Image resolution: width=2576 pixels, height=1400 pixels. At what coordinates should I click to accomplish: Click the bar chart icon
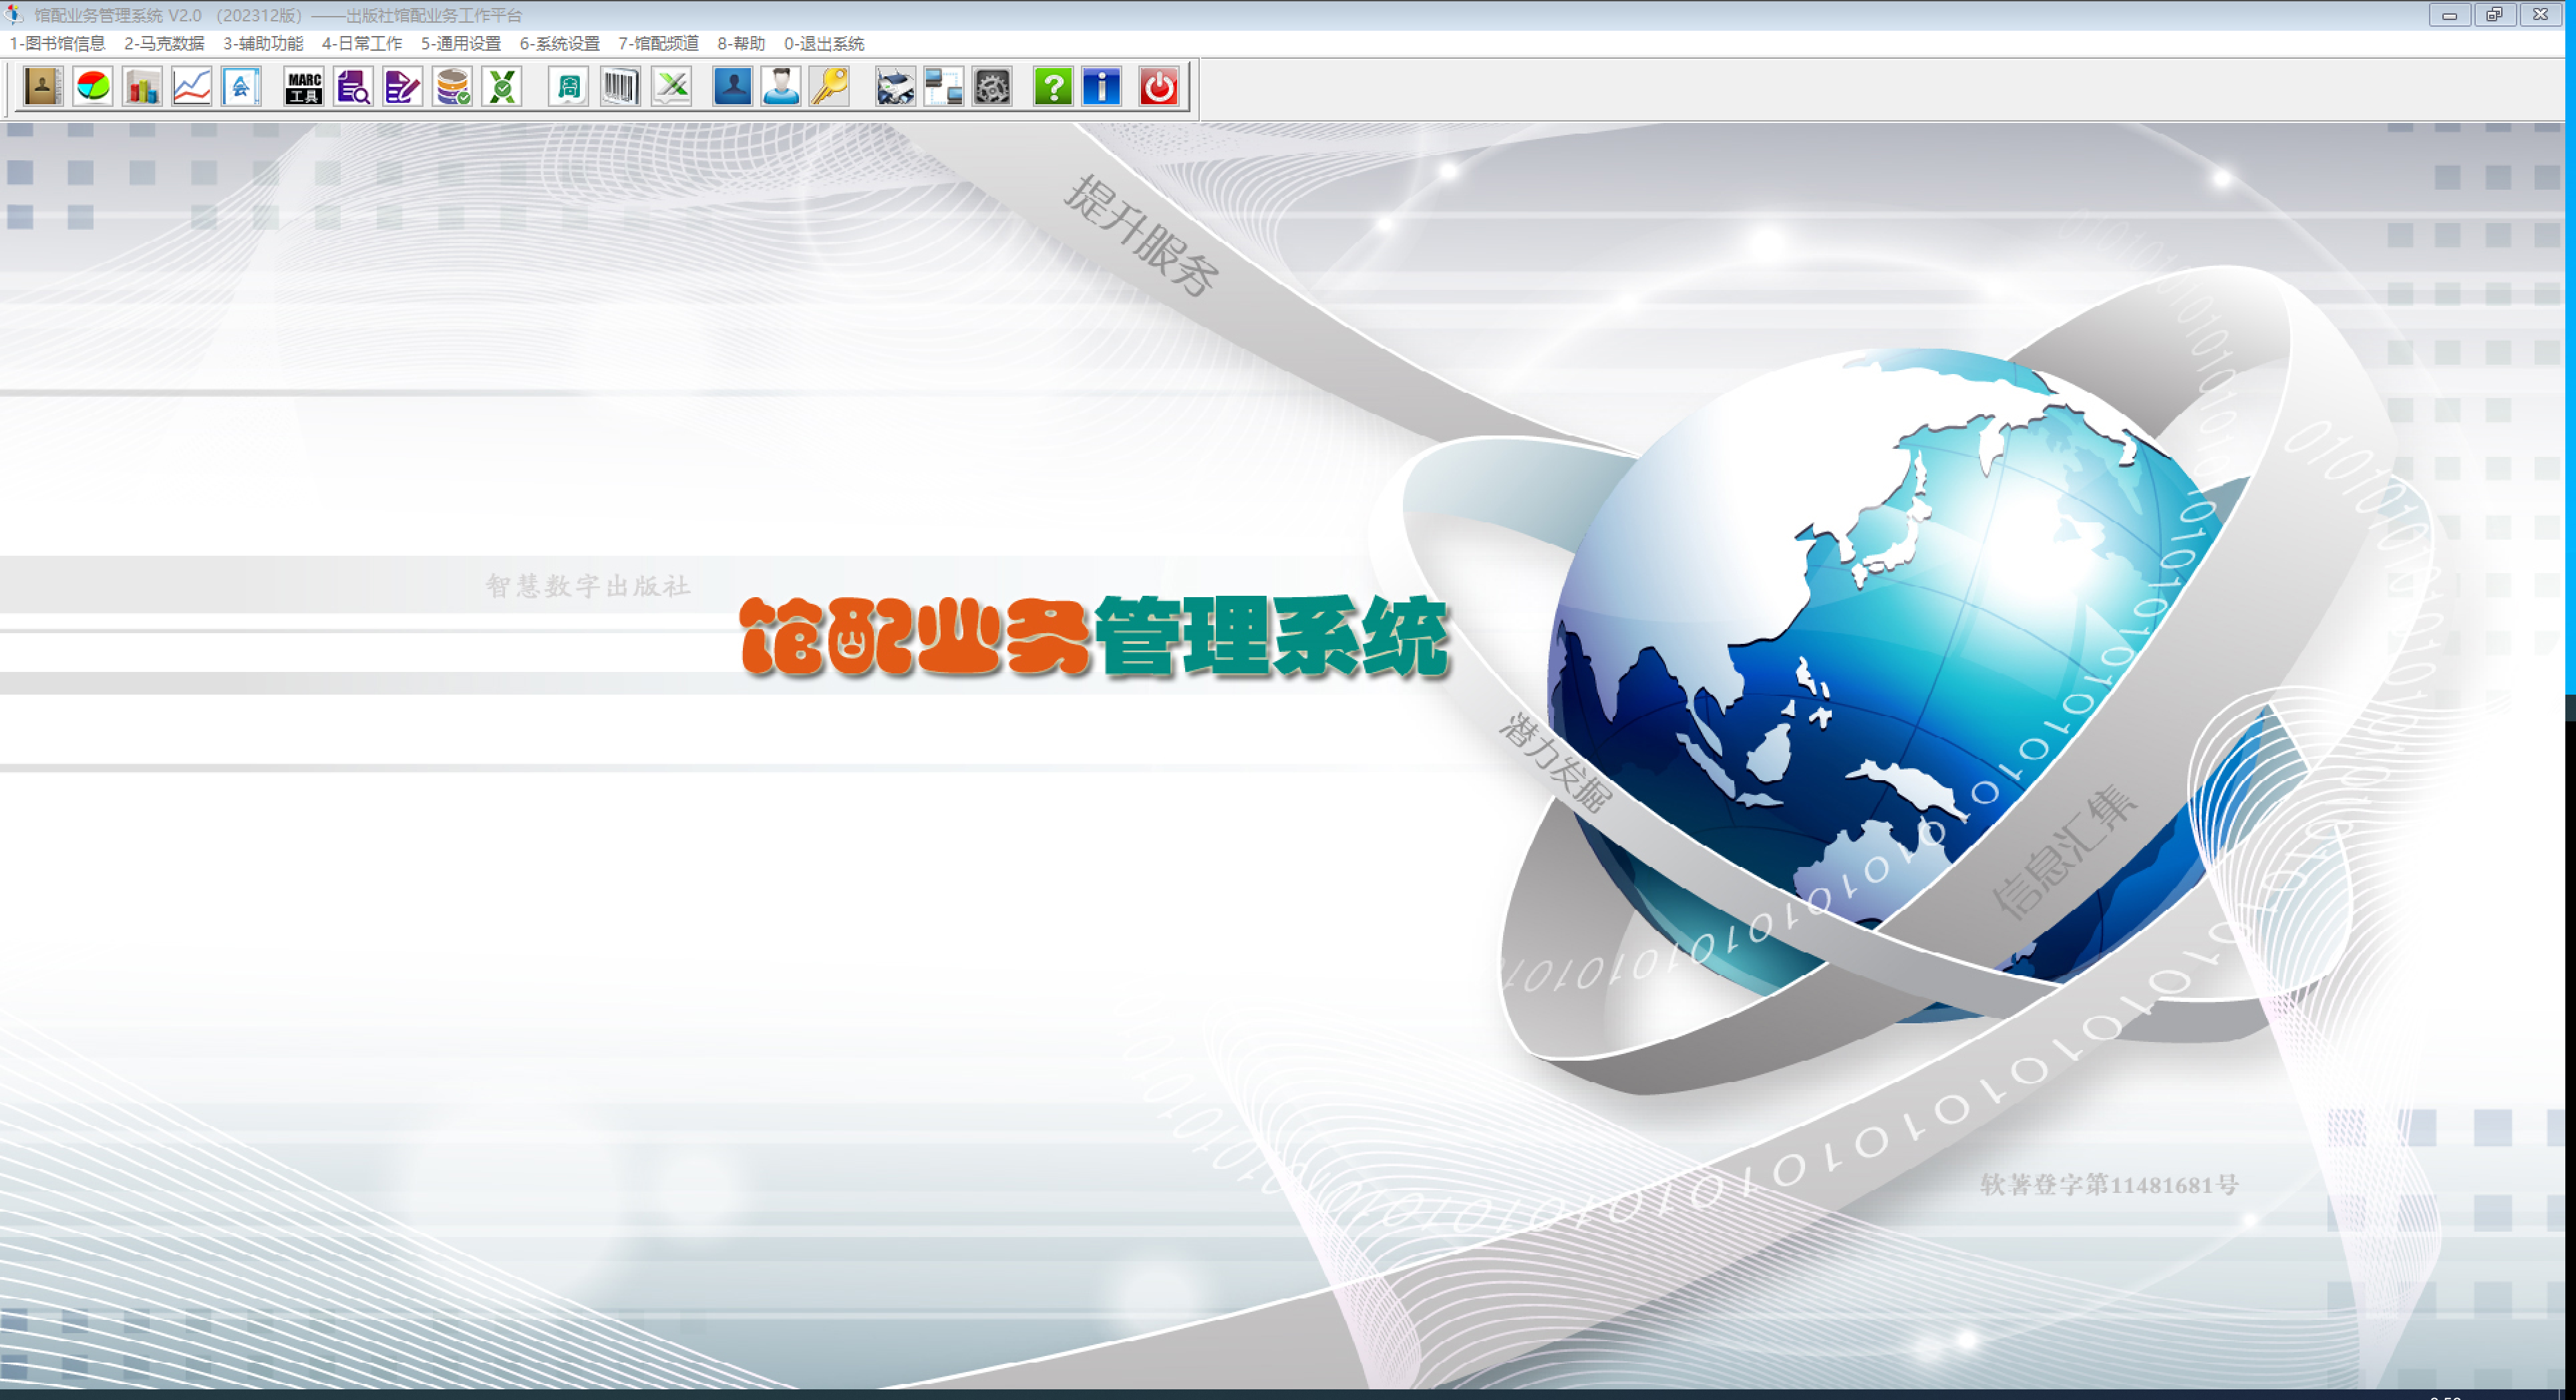click(x=142, y=87)
